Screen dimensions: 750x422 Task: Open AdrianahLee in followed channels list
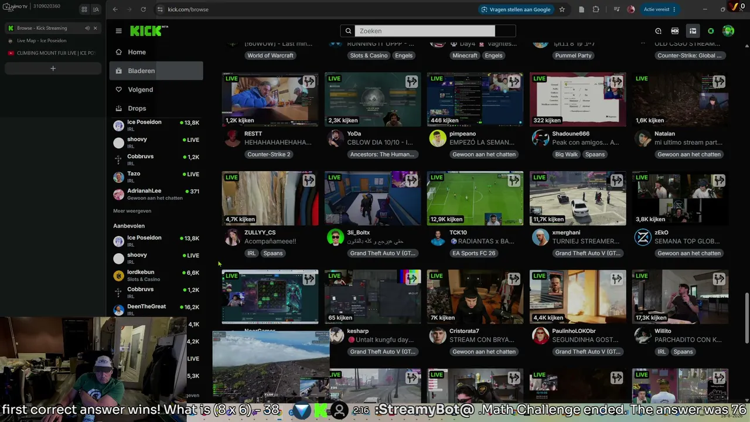tap(156, 194)
